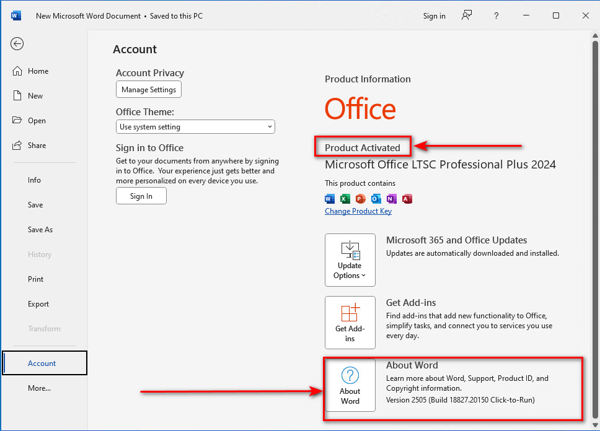Click the Home house icon
The height and width of the screenshot is (431, 600).
pyautogui.click(x=17, y=71)
